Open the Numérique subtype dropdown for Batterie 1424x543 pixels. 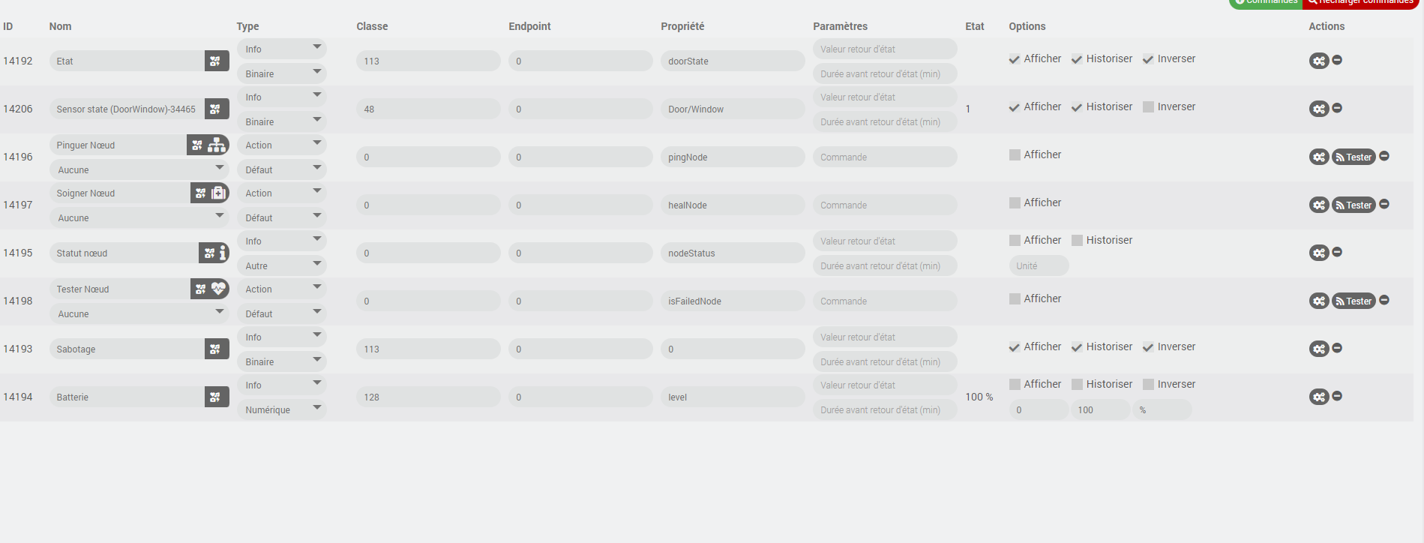pyautogui.click(x=281, y=409)
